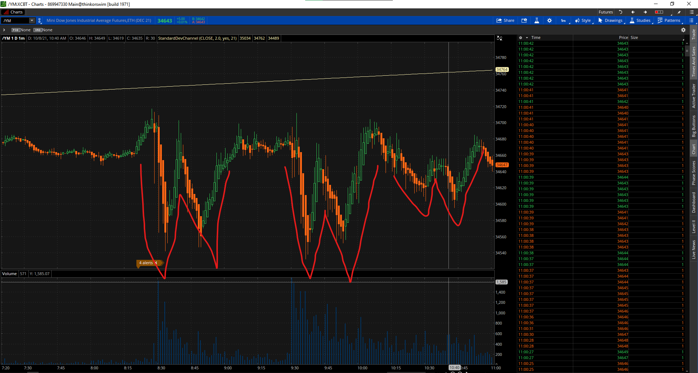This screenshot has width=698, height=373.
Task: Click the collapse chart axis icon
Action: 499,38
